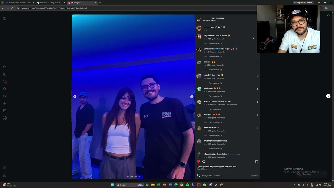Like the gordo.once comment
The width and height of the screenshot is (334, 188).
click(258, 89)
